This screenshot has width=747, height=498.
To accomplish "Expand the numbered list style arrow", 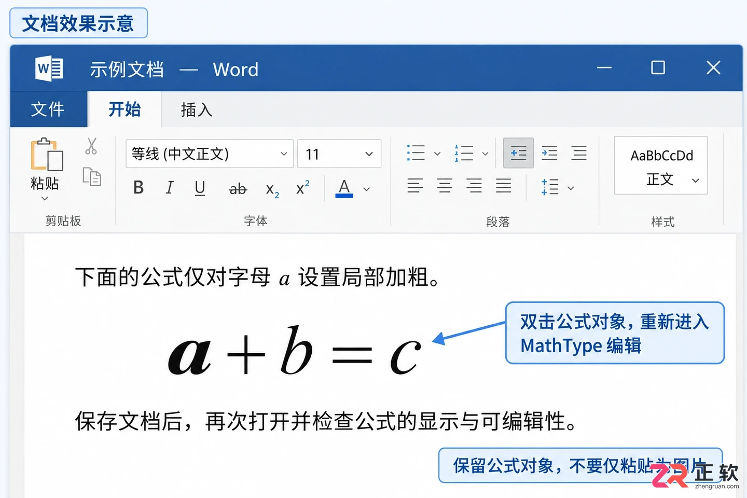I will pos(485,154).
